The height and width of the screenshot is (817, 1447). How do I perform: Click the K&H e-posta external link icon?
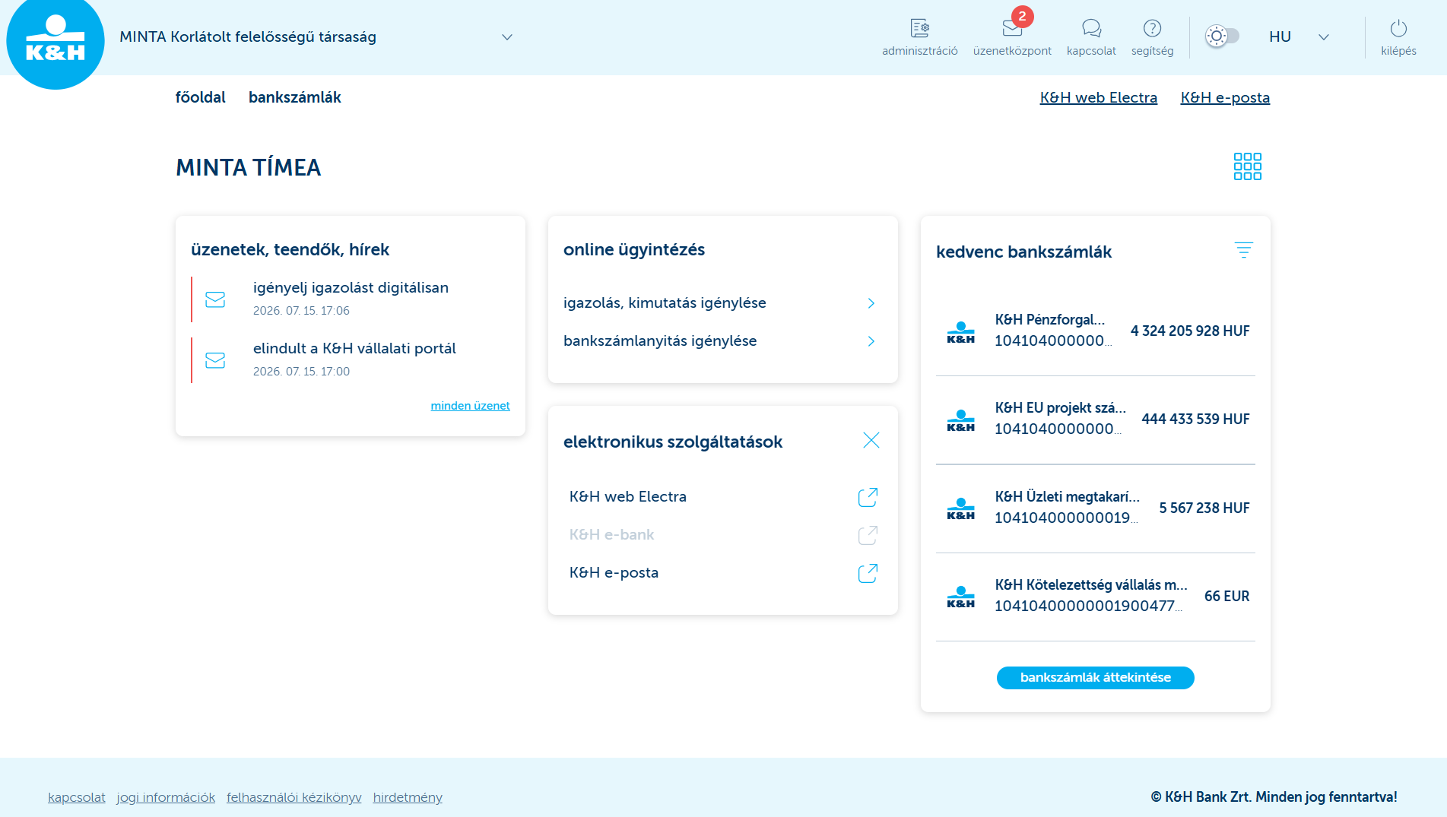point(868,573)
